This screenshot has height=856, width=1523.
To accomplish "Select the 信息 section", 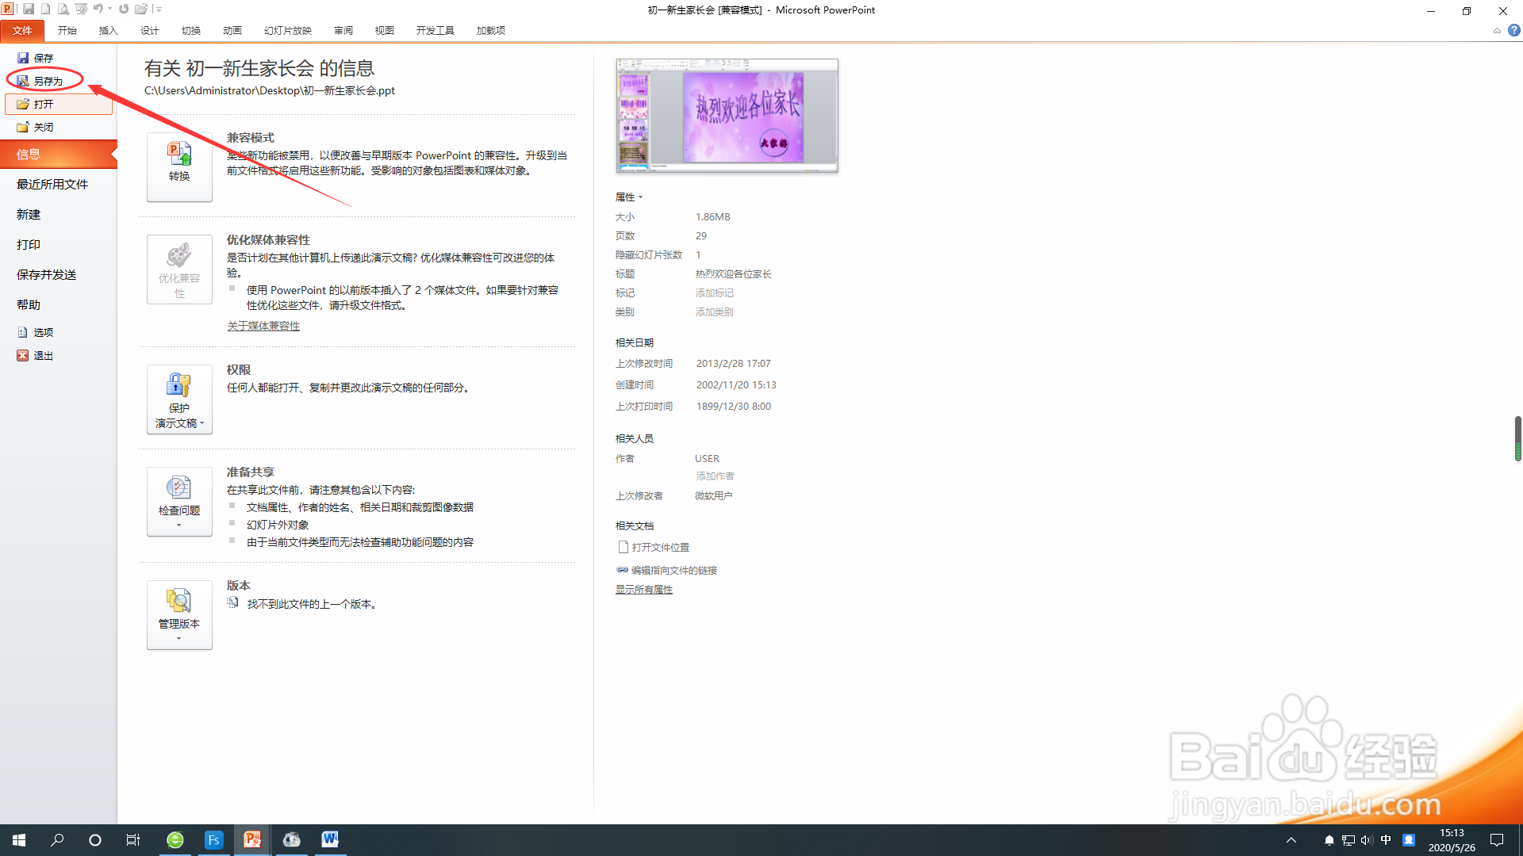I will point(59,155).
